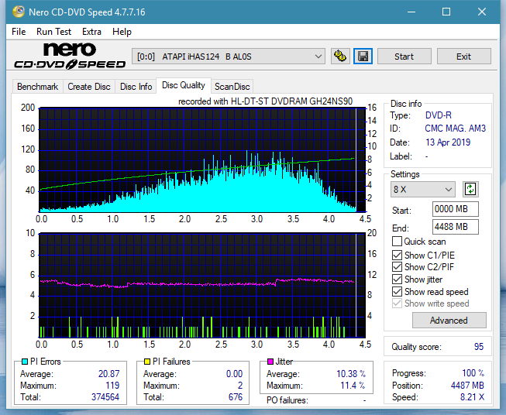Image resolution: width=506 pixels, height=415 pixels.
Task: Open the Advanced settings button
Action: click(449, 321)
